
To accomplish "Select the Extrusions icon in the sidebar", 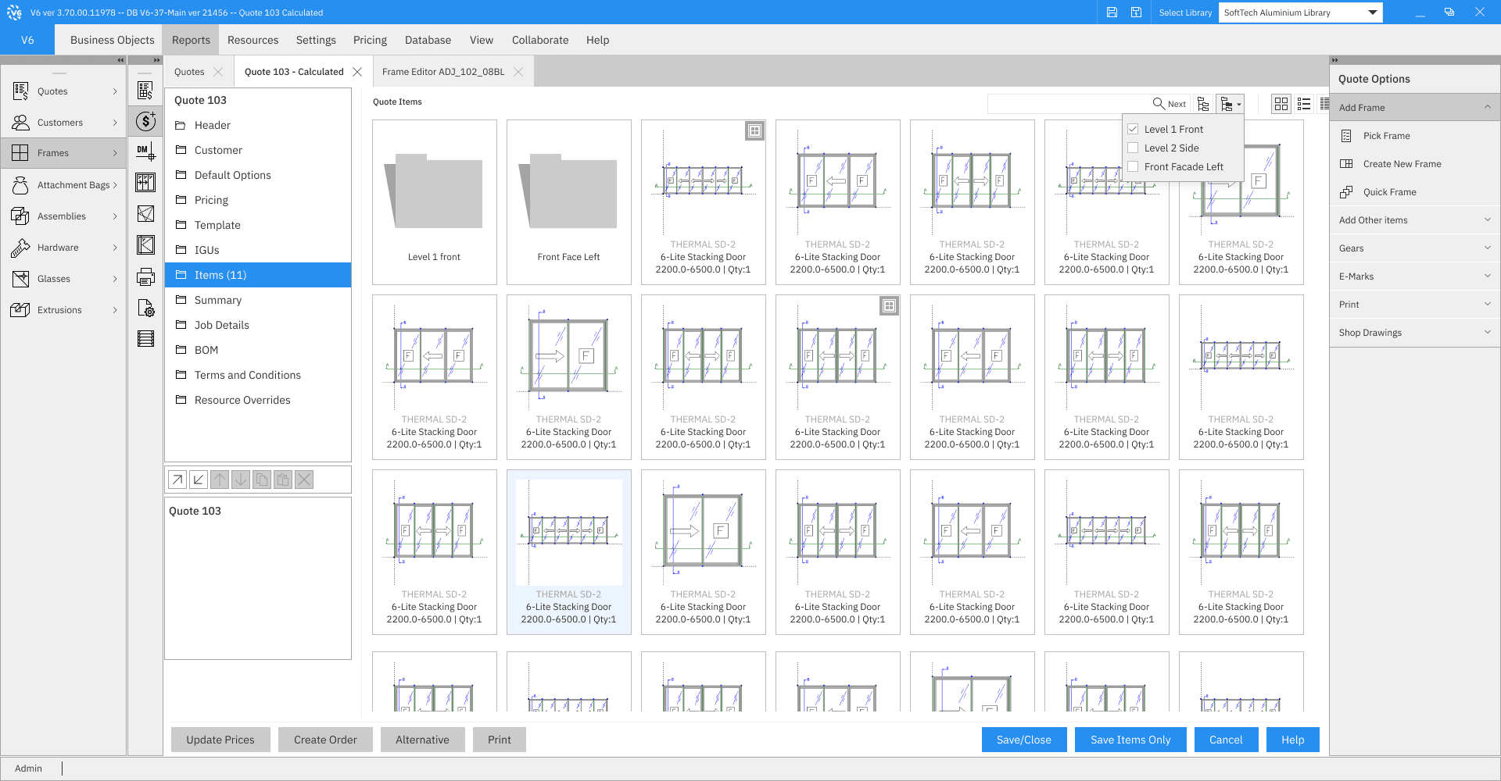I will [20, 309].
